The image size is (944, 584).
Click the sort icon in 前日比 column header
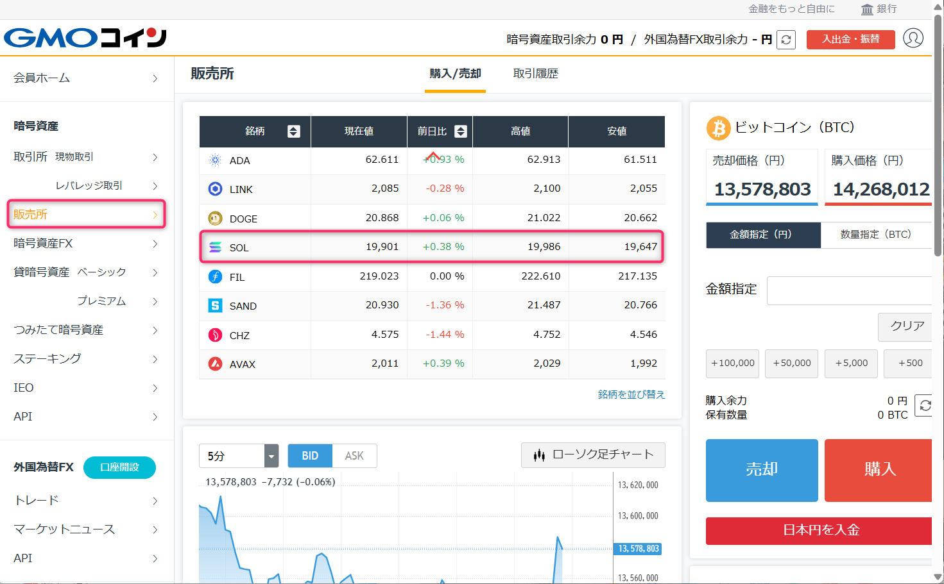(460, 131)
